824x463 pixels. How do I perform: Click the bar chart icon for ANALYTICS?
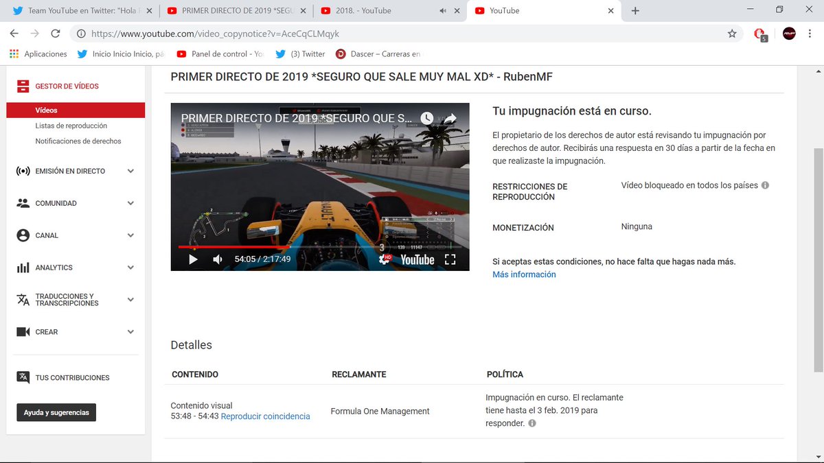tap(23, 268)
